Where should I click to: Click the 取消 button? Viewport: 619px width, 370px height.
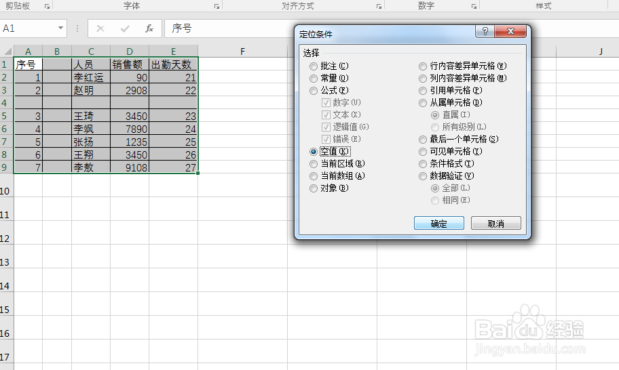(x=496, y=224)
